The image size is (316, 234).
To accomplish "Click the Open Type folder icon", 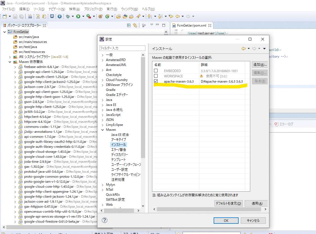I will coord(118,16).
